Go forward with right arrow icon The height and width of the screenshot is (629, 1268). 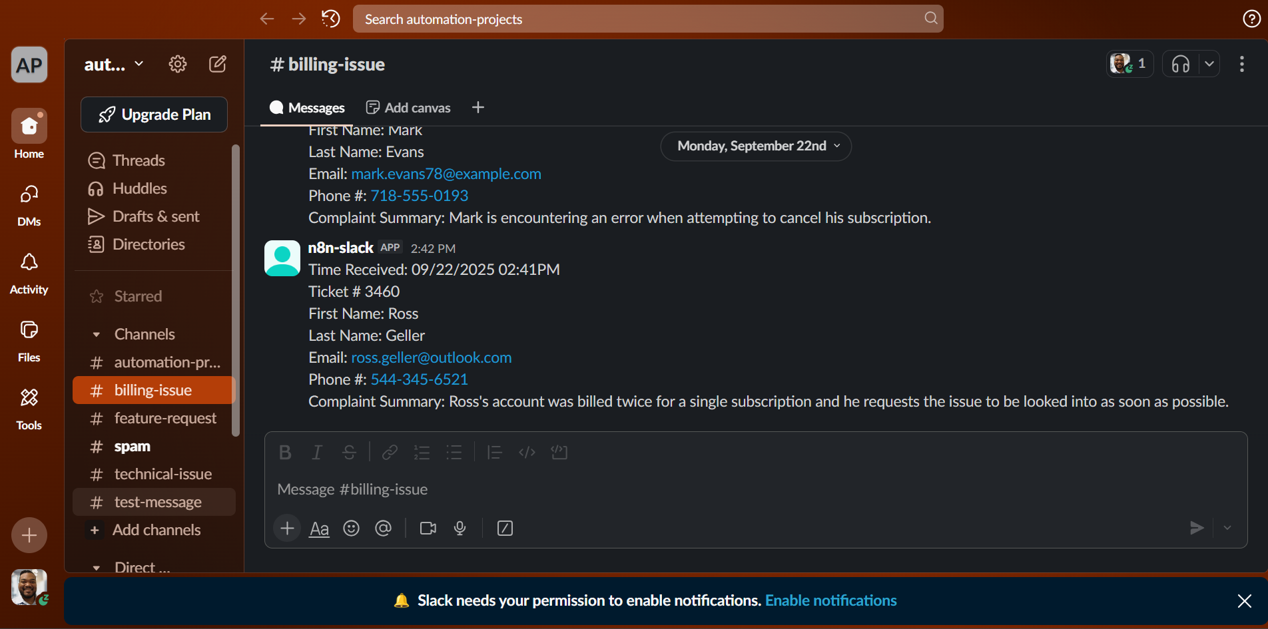pyautogui.click(x=299, y=19)
